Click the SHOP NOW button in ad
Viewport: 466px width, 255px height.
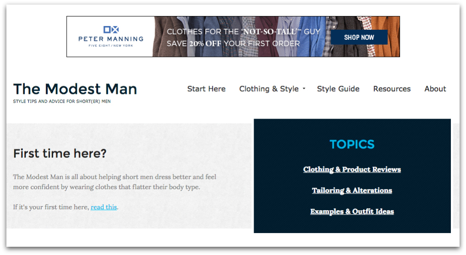[x=359, y=38]
